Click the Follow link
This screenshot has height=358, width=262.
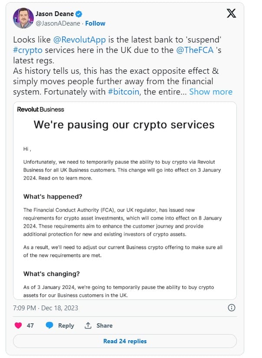pyautogui.click(x=95, y=23)
